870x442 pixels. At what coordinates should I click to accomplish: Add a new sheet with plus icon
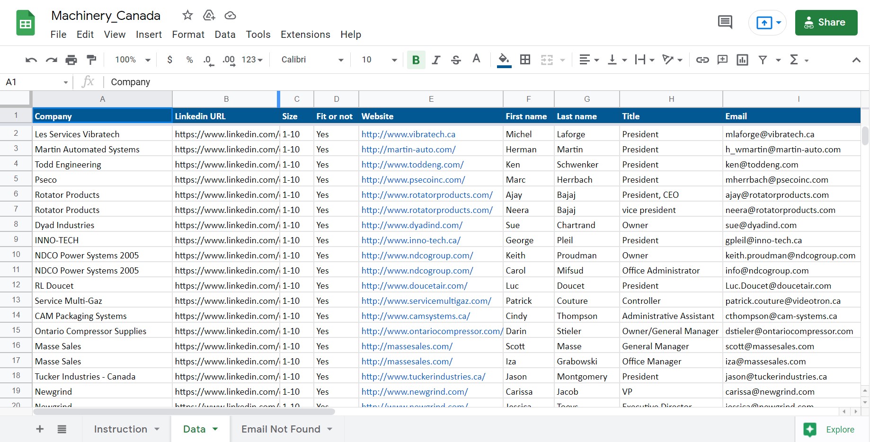click(x=40, y=429)
